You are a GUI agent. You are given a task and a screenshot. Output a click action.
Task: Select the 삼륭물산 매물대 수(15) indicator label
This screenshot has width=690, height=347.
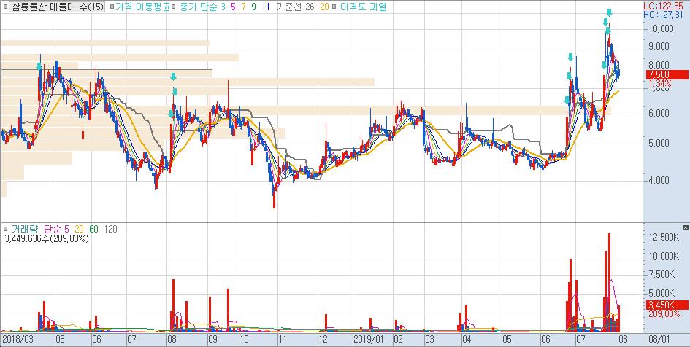58,7
